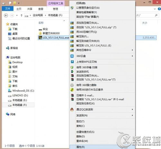The image size is (161, 149).
Task: Choose 属性(R) at the menu bottom
Action: point(80,147)
